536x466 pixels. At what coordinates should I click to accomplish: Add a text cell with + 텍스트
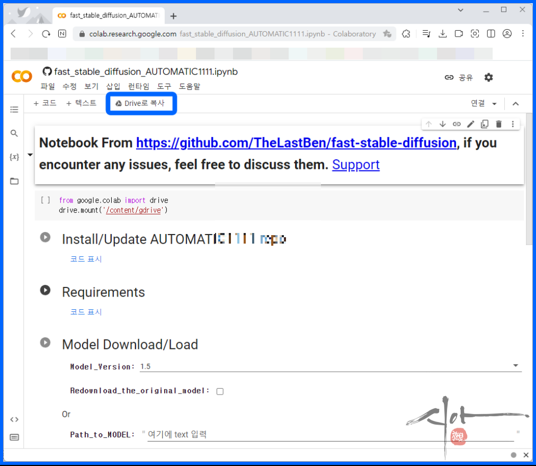81,103
